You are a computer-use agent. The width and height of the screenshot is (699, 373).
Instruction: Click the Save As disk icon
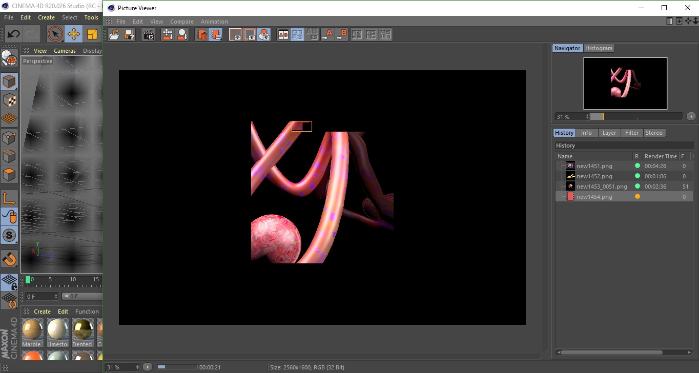point(129,35)
